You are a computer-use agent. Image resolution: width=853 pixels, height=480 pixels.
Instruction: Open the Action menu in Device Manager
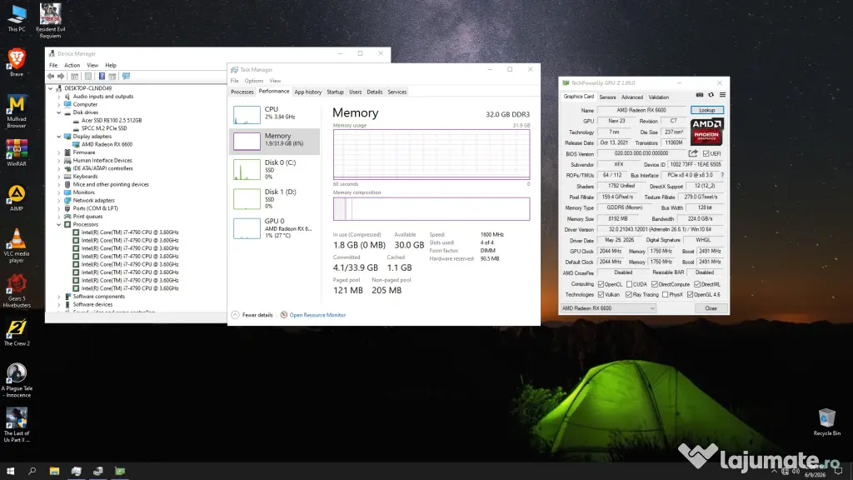72,65
